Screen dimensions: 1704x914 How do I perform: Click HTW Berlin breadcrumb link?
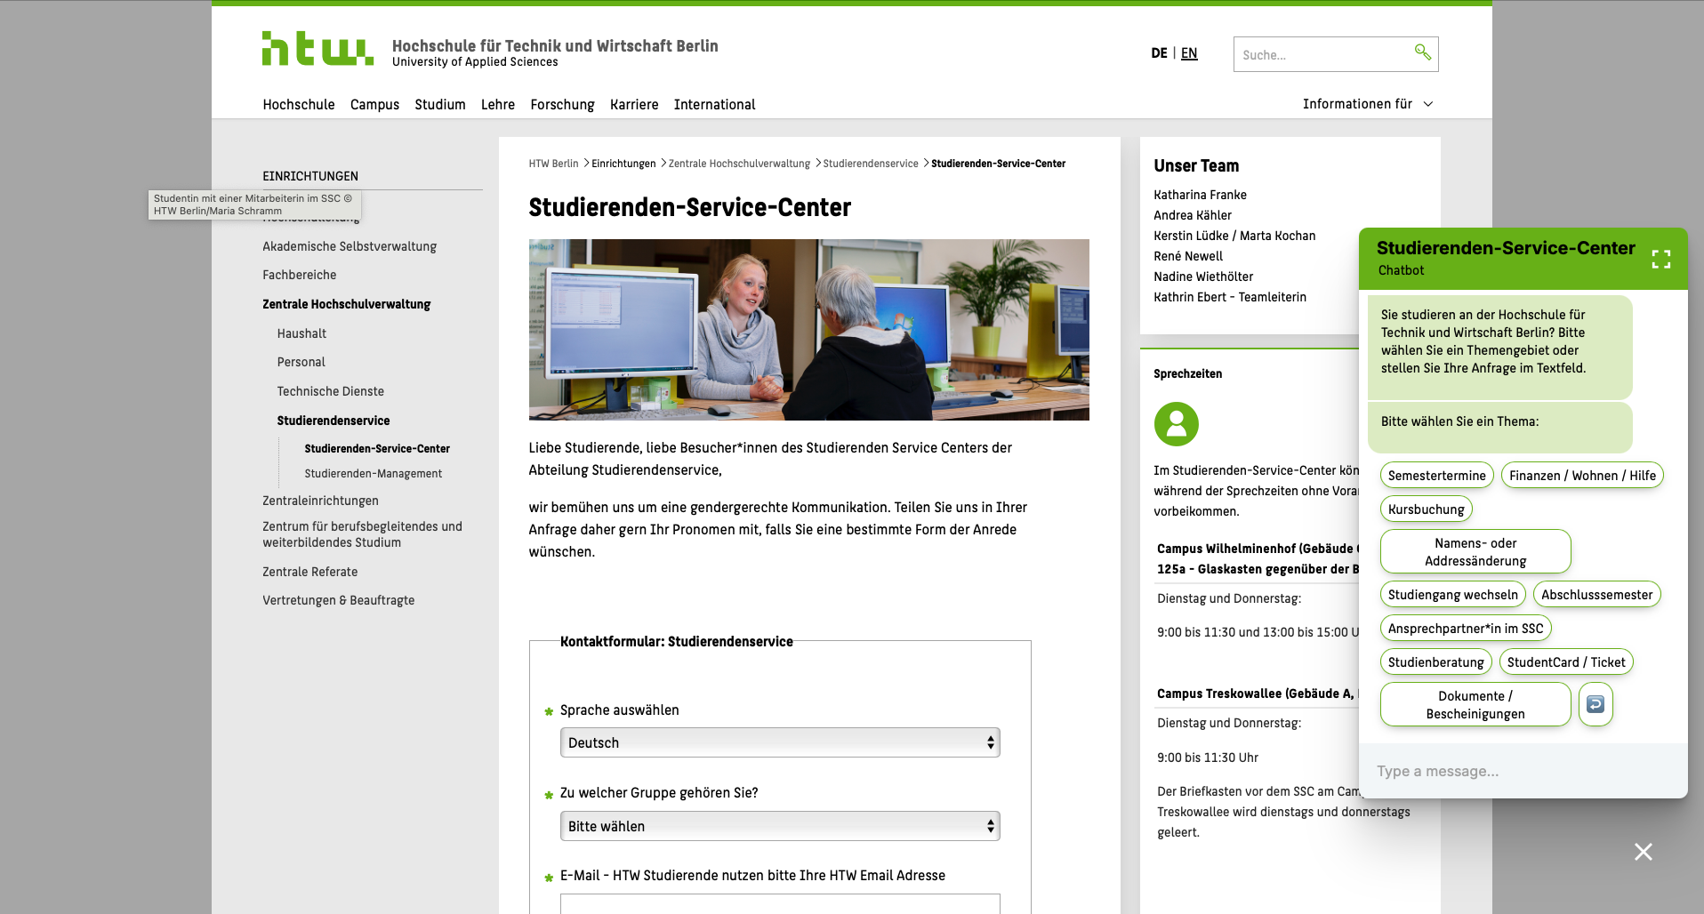(x=553, y=164)
